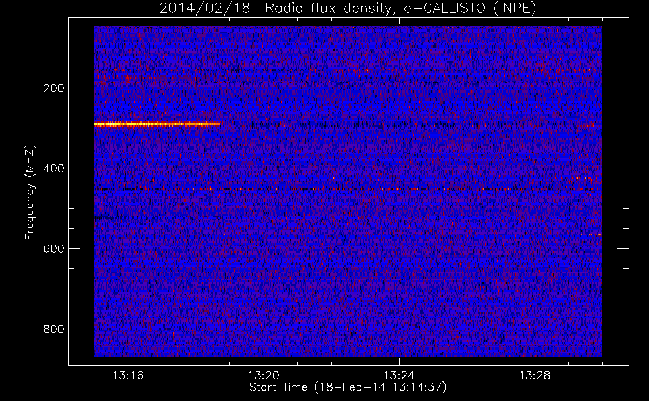Screen dimensions: 649x401
Task: Click the 200 frequency tick label
Action: (x=54, y=88)
